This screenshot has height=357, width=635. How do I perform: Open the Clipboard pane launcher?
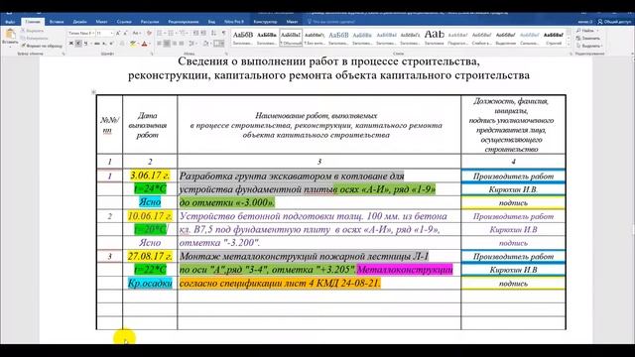pyautogui.click(x=63, y=54)
